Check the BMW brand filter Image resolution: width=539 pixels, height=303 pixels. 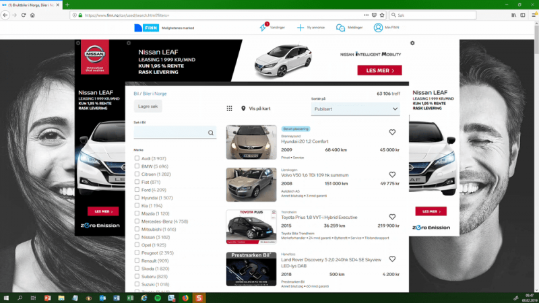coord(137,166)
